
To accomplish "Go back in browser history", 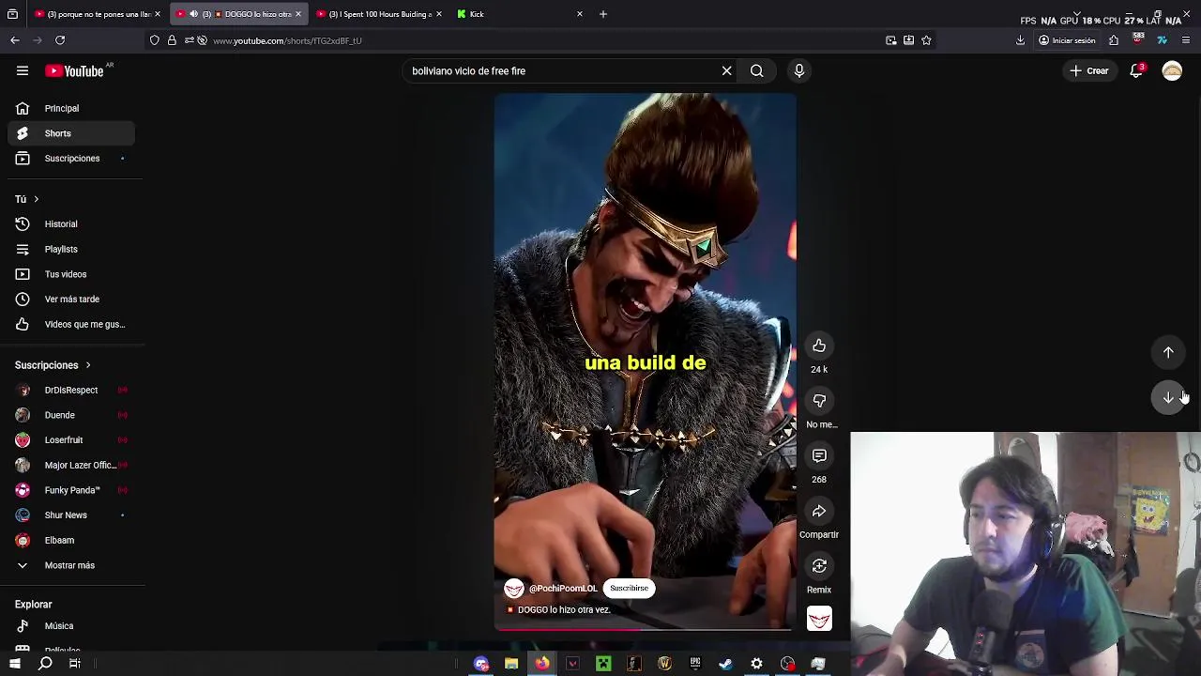I will coord(15,40).
